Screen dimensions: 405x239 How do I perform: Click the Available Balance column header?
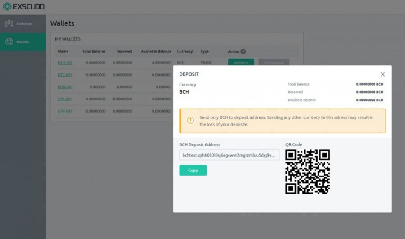(156, 51)
